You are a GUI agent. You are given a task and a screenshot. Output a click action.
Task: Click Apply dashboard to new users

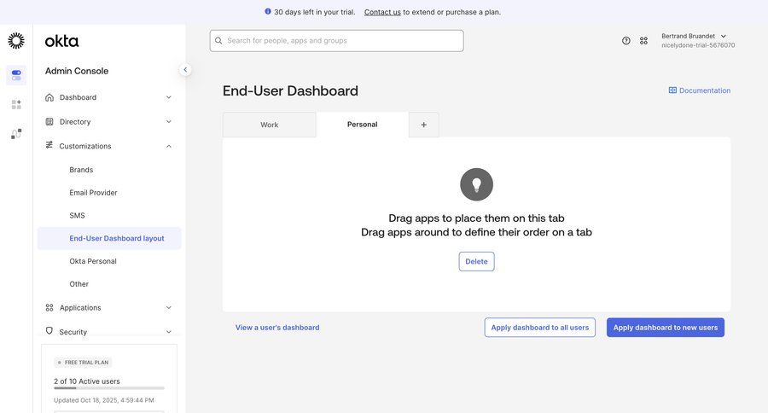coord(665,328)
